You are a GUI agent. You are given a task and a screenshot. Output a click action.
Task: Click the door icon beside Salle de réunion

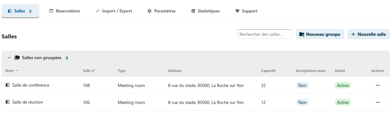pyautogui.click(x=7, y=102)
